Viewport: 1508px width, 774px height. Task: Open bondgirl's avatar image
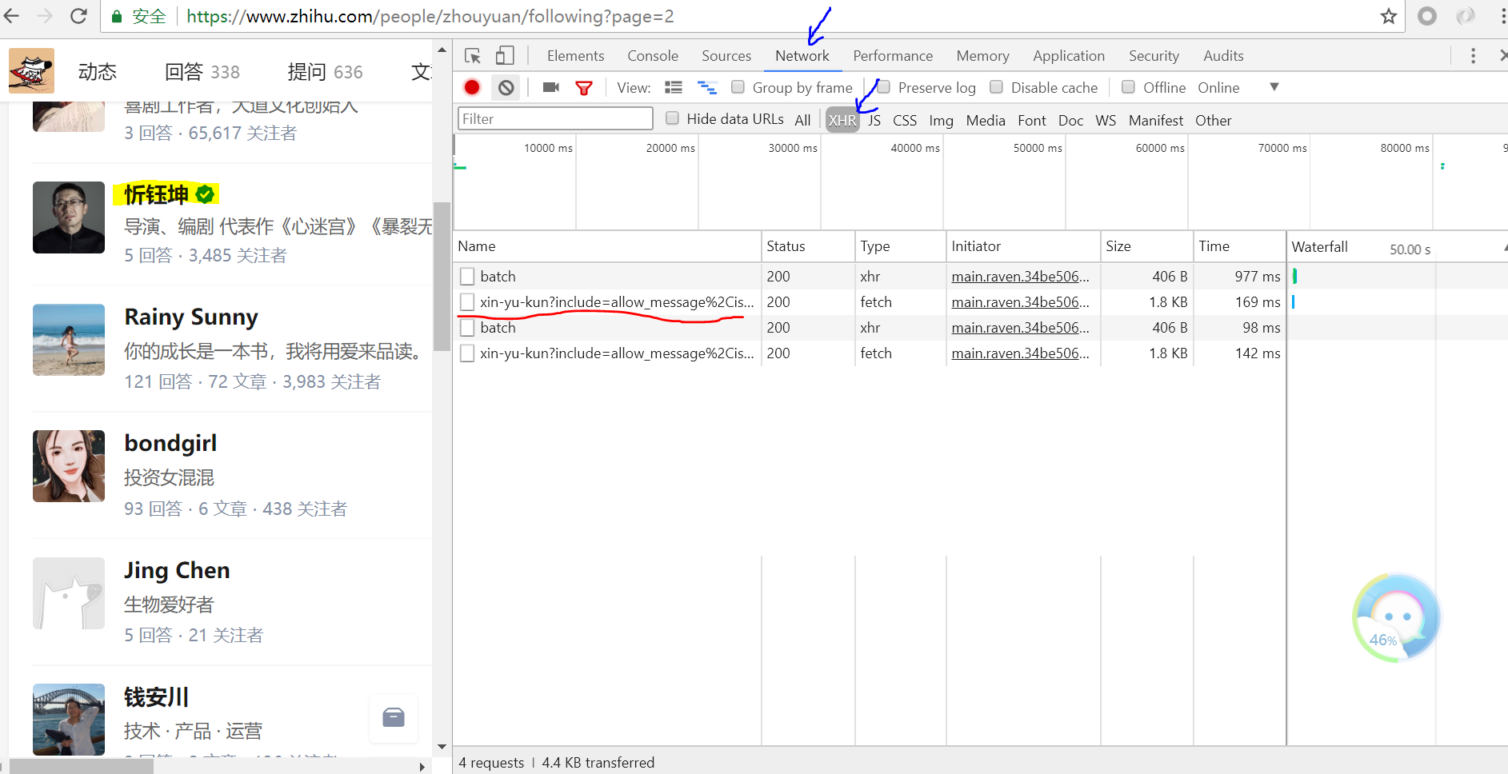point(69,466)
